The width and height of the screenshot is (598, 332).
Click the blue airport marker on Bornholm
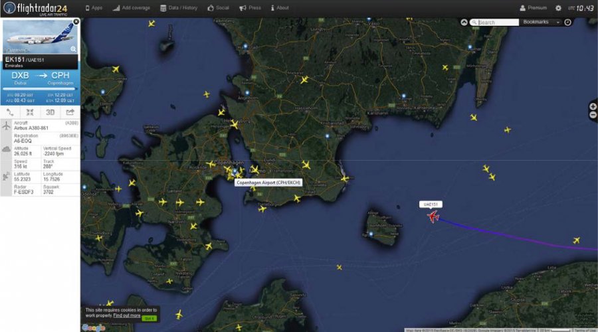pyautogui.click(x=371, y=234)
